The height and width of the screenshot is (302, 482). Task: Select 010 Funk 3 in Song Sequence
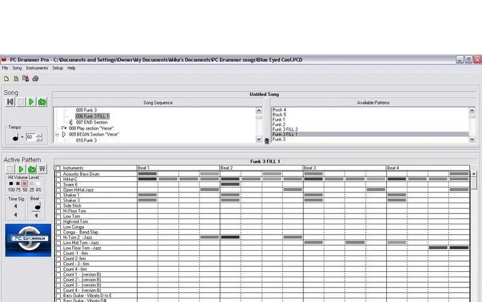point(87,140)
